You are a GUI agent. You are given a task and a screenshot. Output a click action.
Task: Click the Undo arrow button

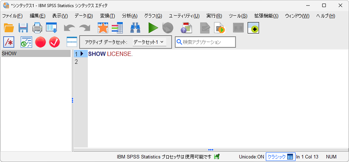[69, 28]
